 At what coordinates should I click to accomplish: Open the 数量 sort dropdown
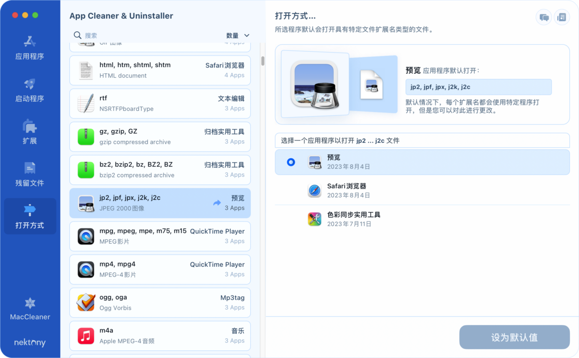click(x=238, y=35)
